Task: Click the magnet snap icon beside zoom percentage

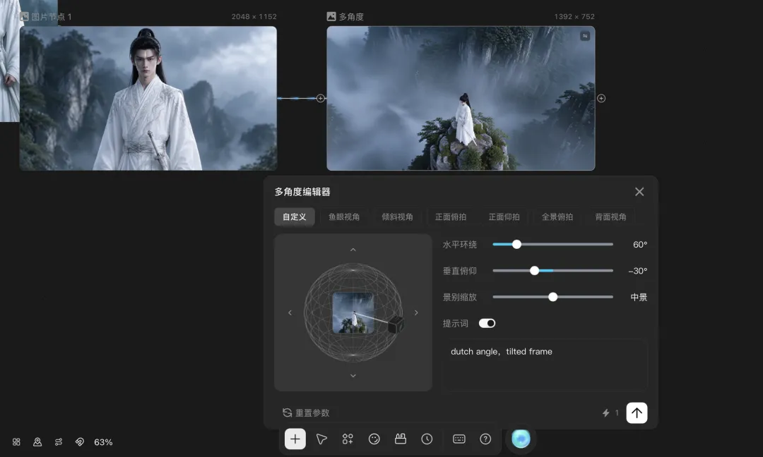Action: coord(80,442)
